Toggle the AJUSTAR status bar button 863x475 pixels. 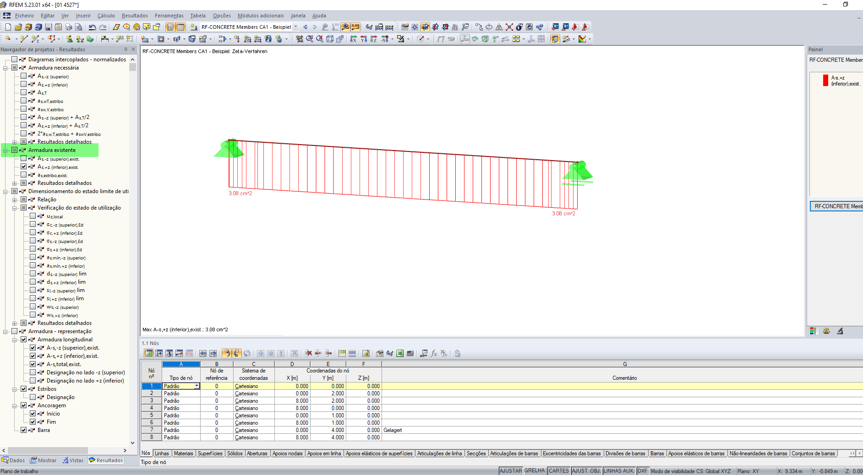pos(510,471)
